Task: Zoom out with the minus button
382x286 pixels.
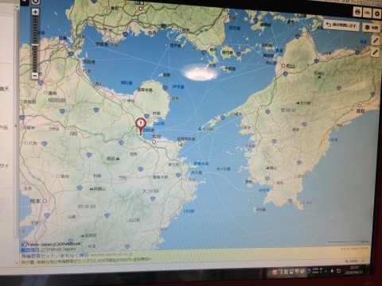Action: pyautogui.click(x=35, y=75)
